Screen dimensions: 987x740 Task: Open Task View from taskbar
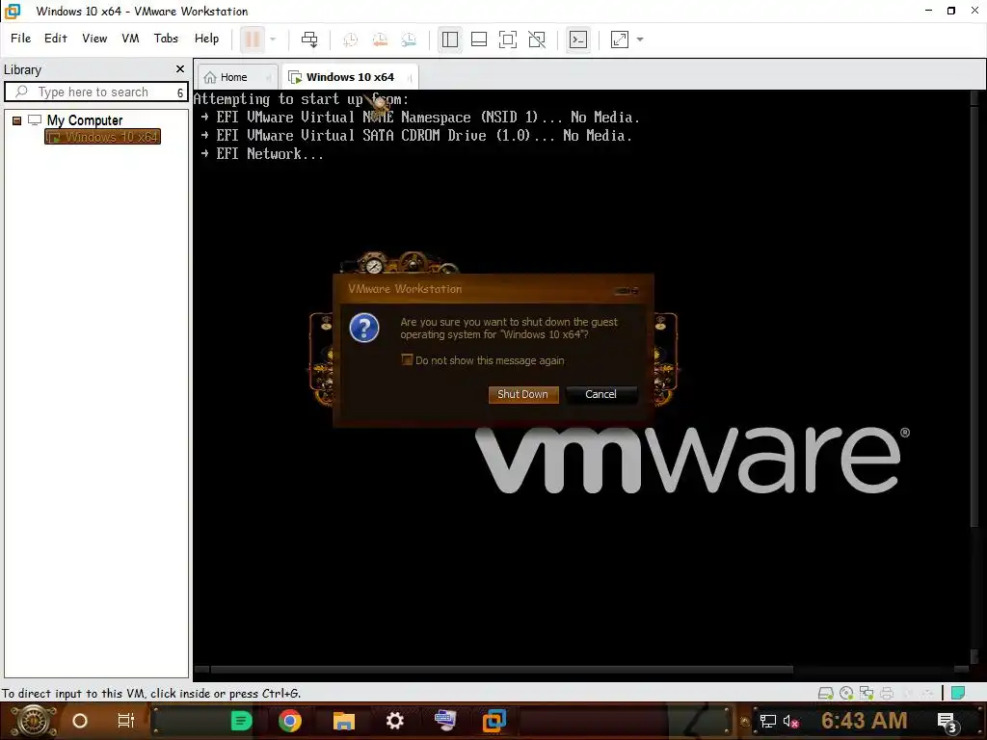[x=126, y=721]
